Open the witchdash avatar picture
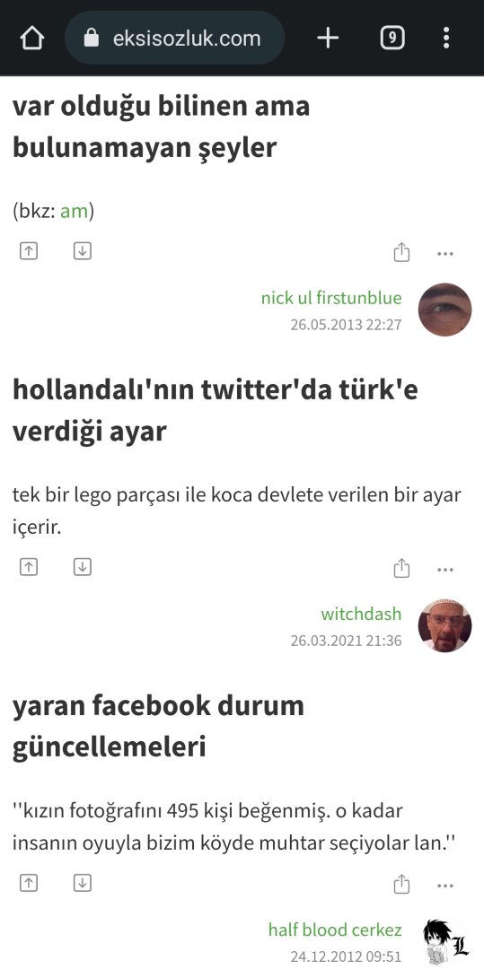This screenshot has width=484, height=969. click(x=445, y=625)
